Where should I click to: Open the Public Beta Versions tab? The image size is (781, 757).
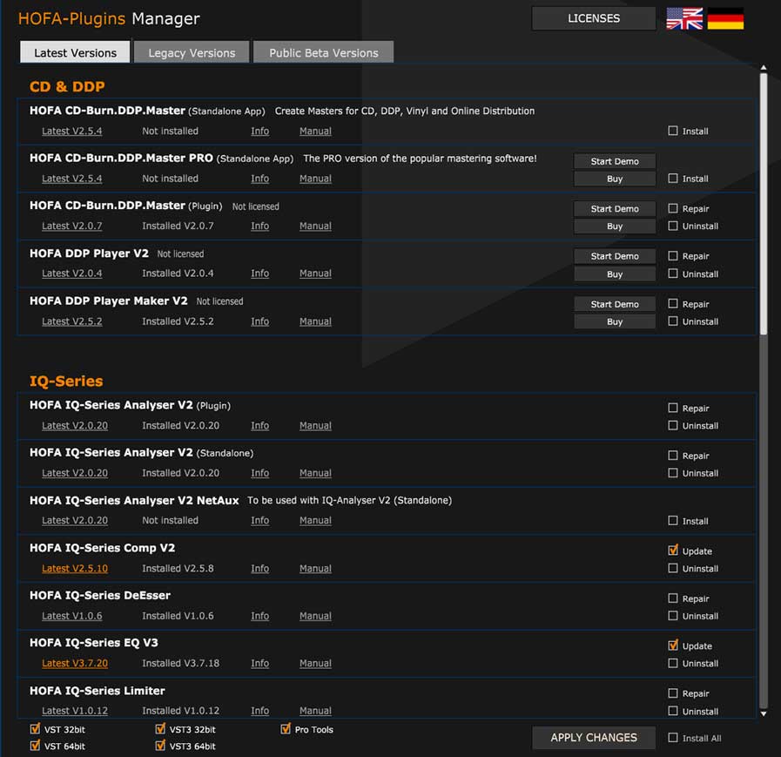point(323,52)
